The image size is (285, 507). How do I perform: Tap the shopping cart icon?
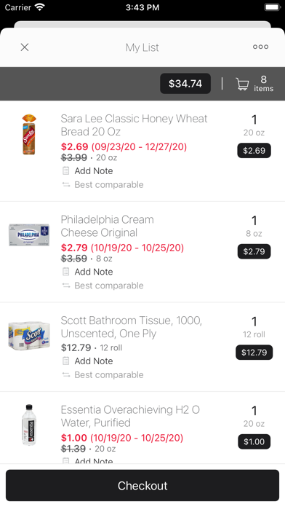pyautogui.click(x=242, y=84)
